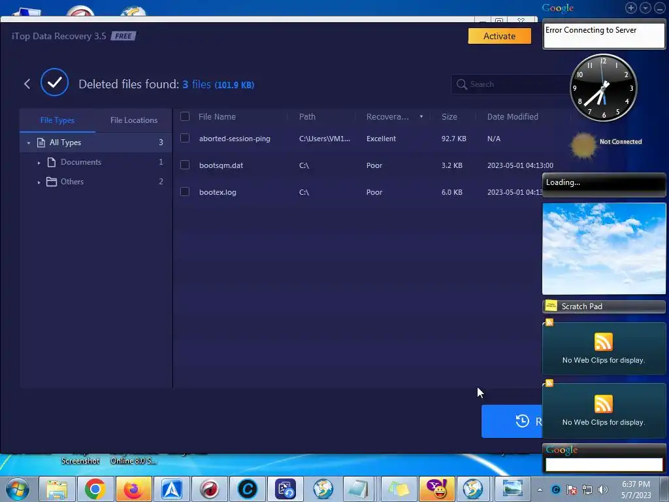Launch Google Chrome from the taskbar
669x502 pixels.
pyautogui.click(x=95, y=489)
